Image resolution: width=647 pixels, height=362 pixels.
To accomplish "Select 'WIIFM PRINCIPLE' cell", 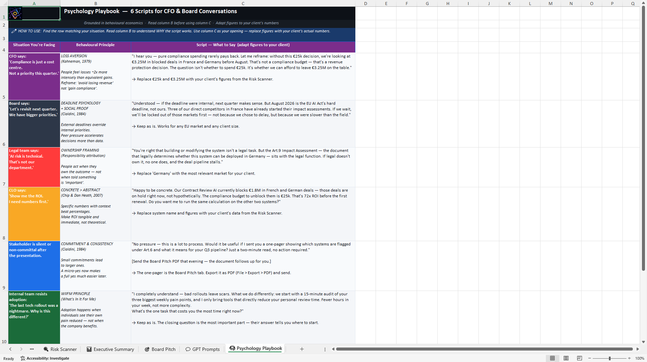I will click(95, 317).
